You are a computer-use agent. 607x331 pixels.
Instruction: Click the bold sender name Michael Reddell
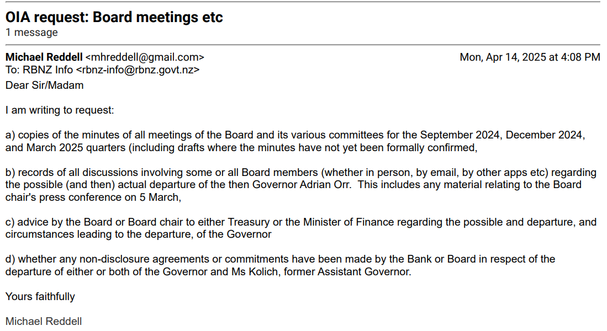44,57
